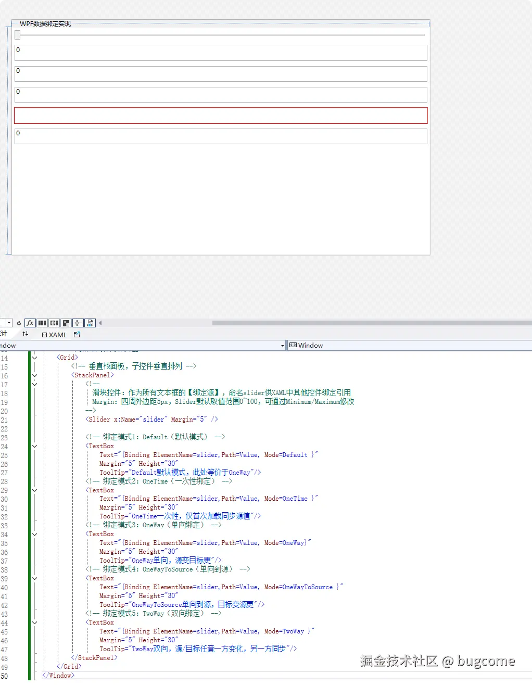This screenshot has width=532, height=686.
Task: Click the Slider x:Name code line
Action: 151,420
